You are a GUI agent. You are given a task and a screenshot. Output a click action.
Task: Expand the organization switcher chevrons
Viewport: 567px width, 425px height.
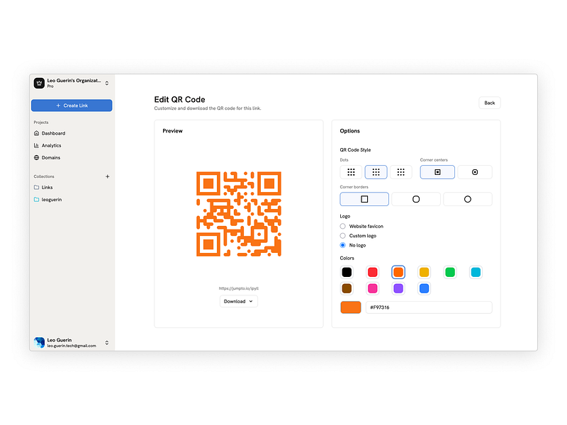click(x=107, y=83)
